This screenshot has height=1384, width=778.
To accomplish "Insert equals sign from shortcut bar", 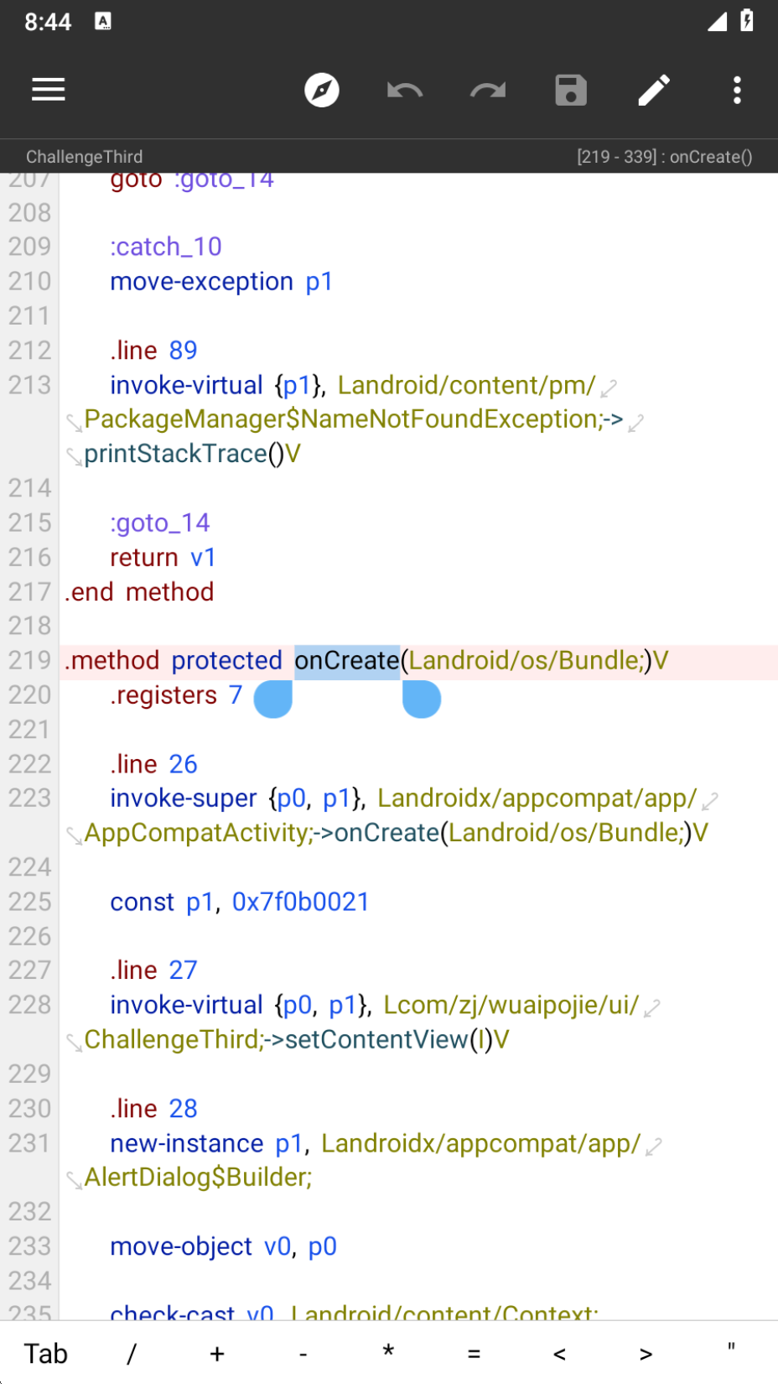I will point(474,1353).
